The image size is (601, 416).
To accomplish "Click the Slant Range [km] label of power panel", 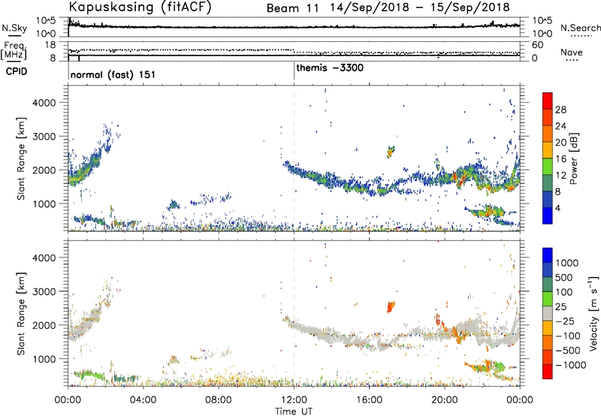I will click(x=21, y=158).
